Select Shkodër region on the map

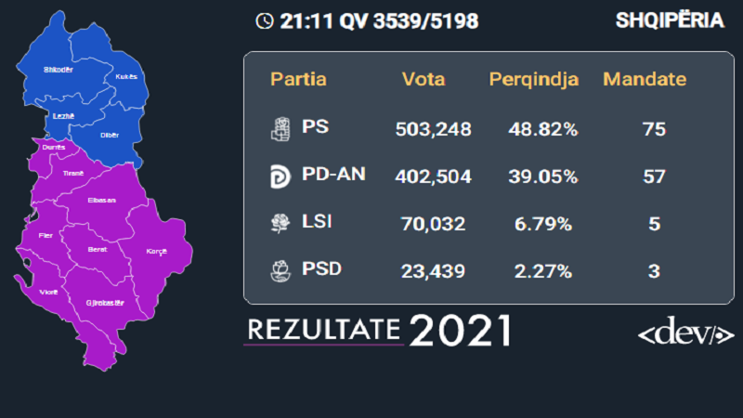coord(59,70)
